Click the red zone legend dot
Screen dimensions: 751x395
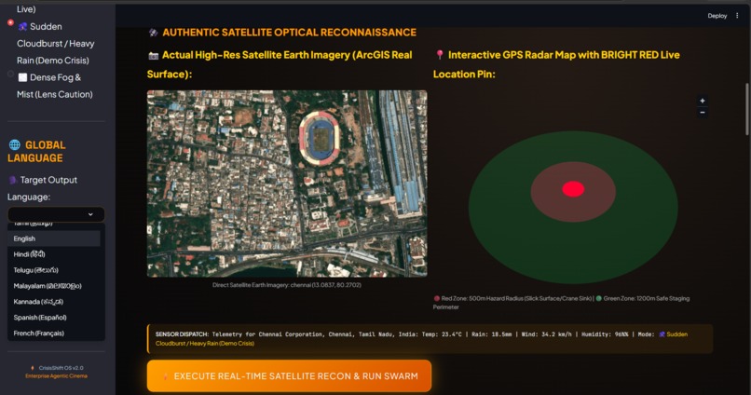(x=437, y=298)
